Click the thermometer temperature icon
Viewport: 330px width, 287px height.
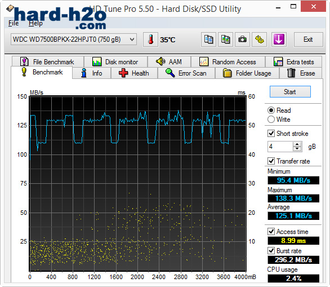(150, 39)
